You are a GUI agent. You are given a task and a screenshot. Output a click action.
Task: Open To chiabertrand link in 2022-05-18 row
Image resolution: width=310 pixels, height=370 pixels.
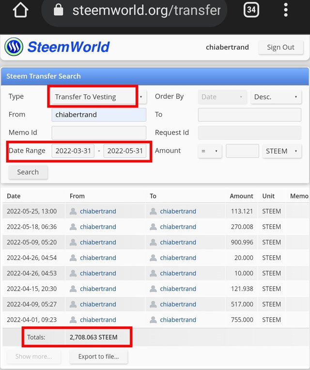178,227
